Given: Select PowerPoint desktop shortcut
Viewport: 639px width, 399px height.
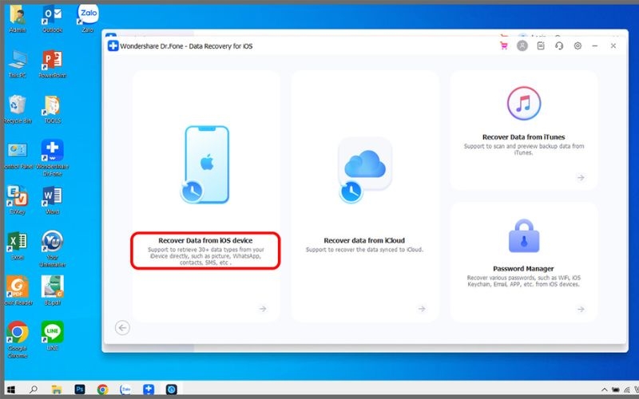Looking at the screenshot, I should pyautogui.click(x=52, y=64).
